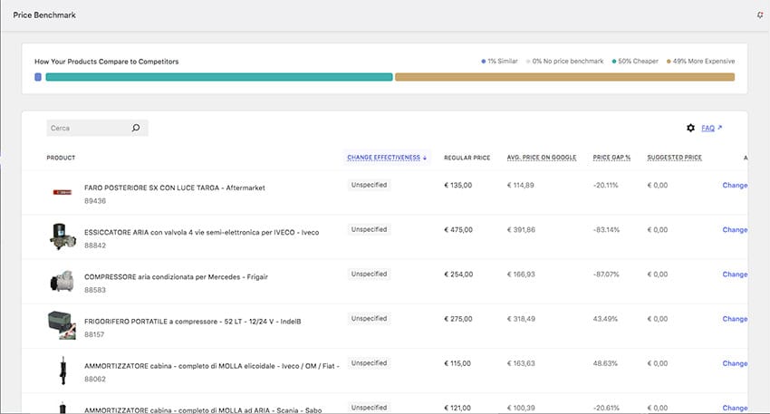Click the FAQ external link arrow icon
Viewport: 770px width, 414px height.
(719, 128)
